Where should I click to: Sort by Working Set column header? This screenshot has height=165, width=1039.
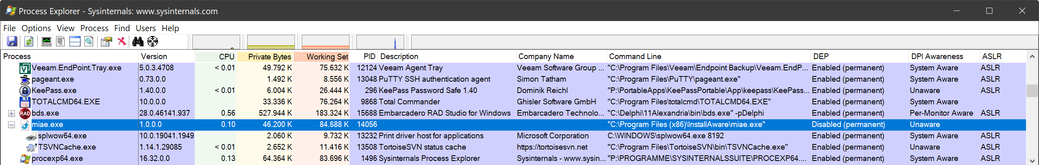click(322, 57)
